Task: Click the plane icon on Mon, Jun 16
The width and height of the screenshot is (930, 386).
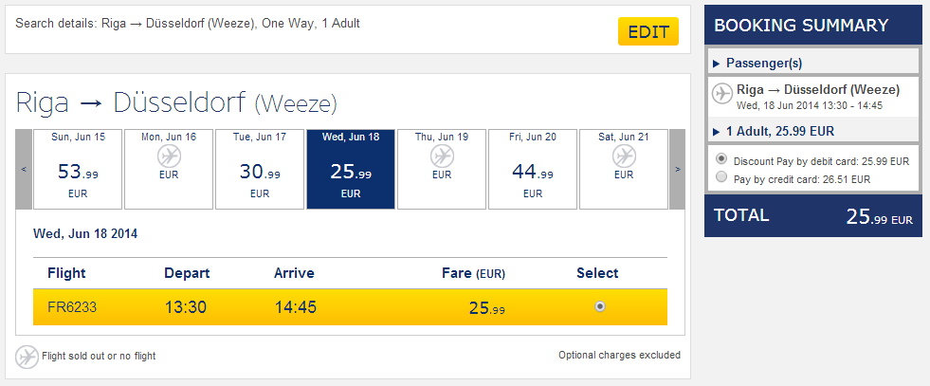Action: [169, 156]
